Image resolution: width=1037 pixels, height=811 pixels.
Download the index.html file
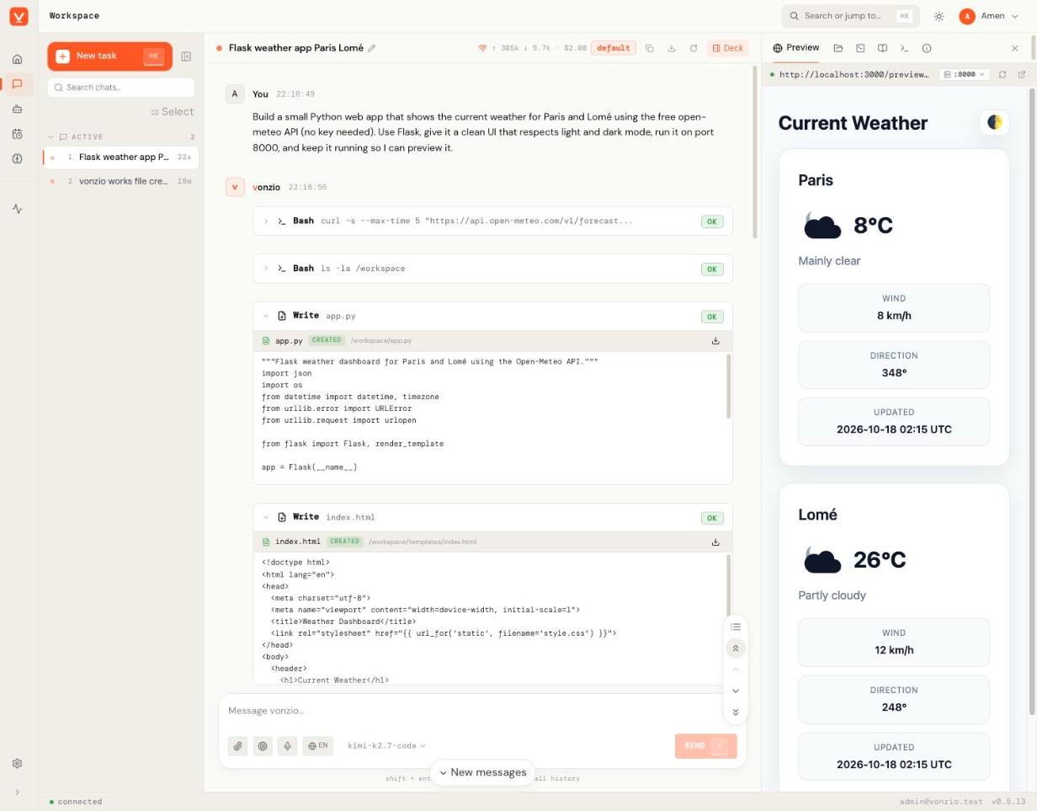click(x=715, y=542)
